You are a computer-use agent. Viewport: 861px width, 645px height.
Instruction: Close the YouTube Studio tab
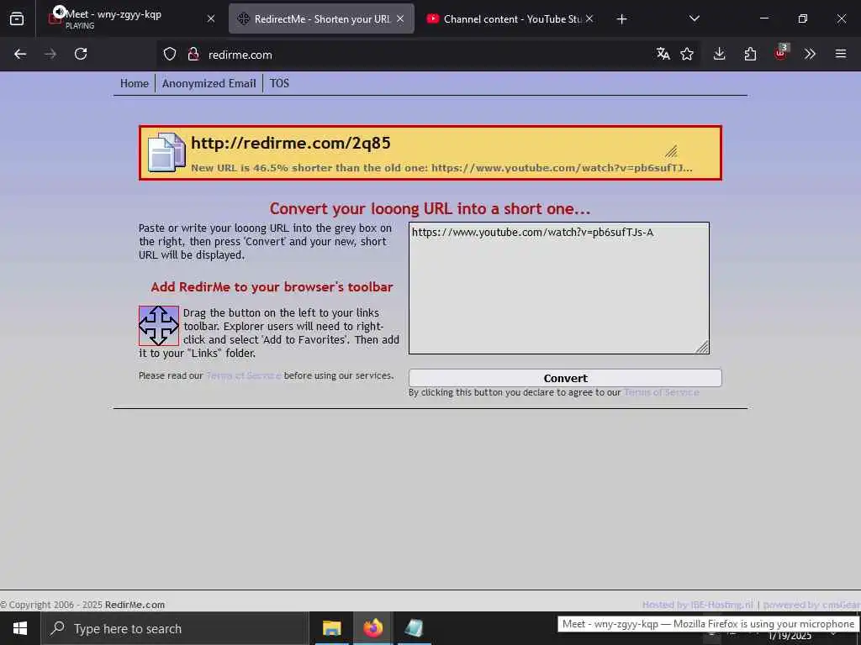point(589,18)
